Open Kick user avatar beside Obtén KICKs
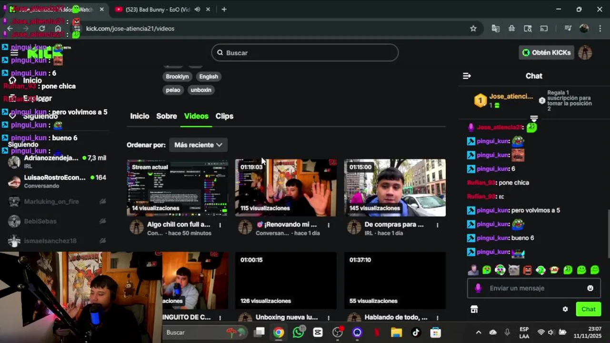 point(585,52)
